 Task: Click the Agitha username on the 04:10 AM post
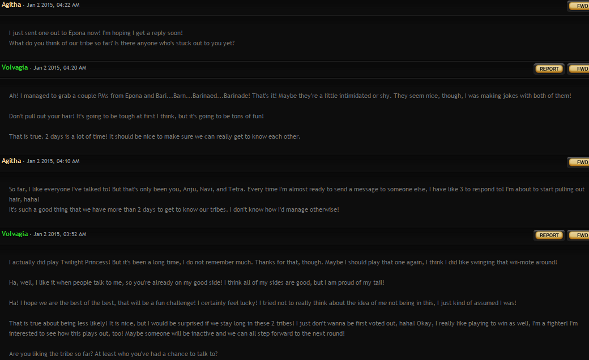coord(11,161)
